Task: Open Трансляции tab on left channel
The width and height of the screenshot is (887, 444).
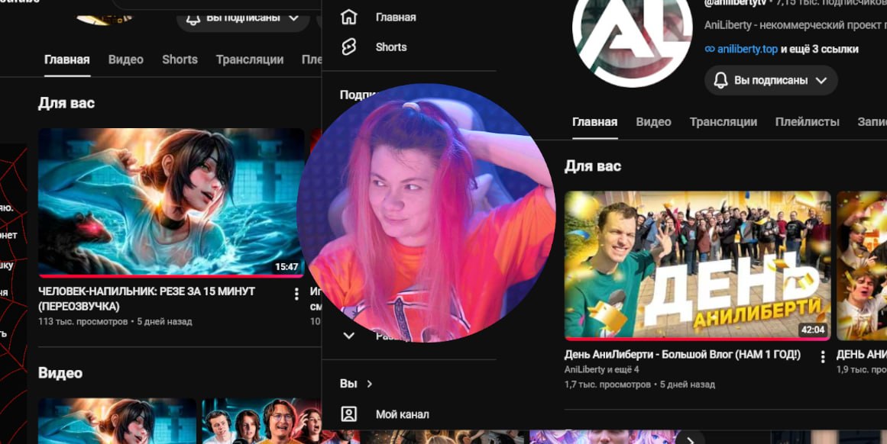Action: [250, 60]
